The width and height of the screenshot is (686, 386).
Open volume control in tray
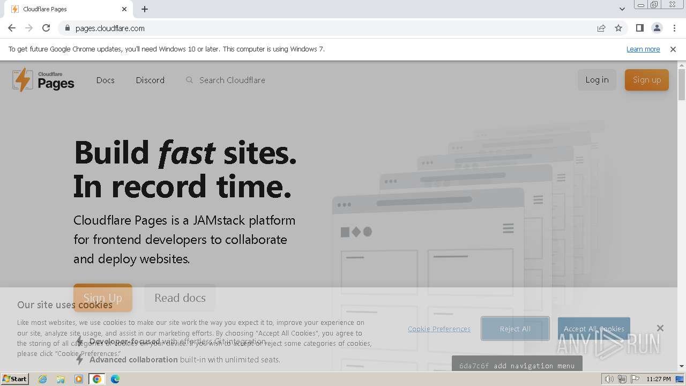pos(609,379)
